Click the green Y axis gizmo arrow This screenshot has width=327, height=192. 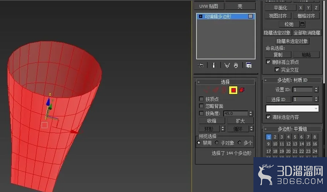point(50,107)
